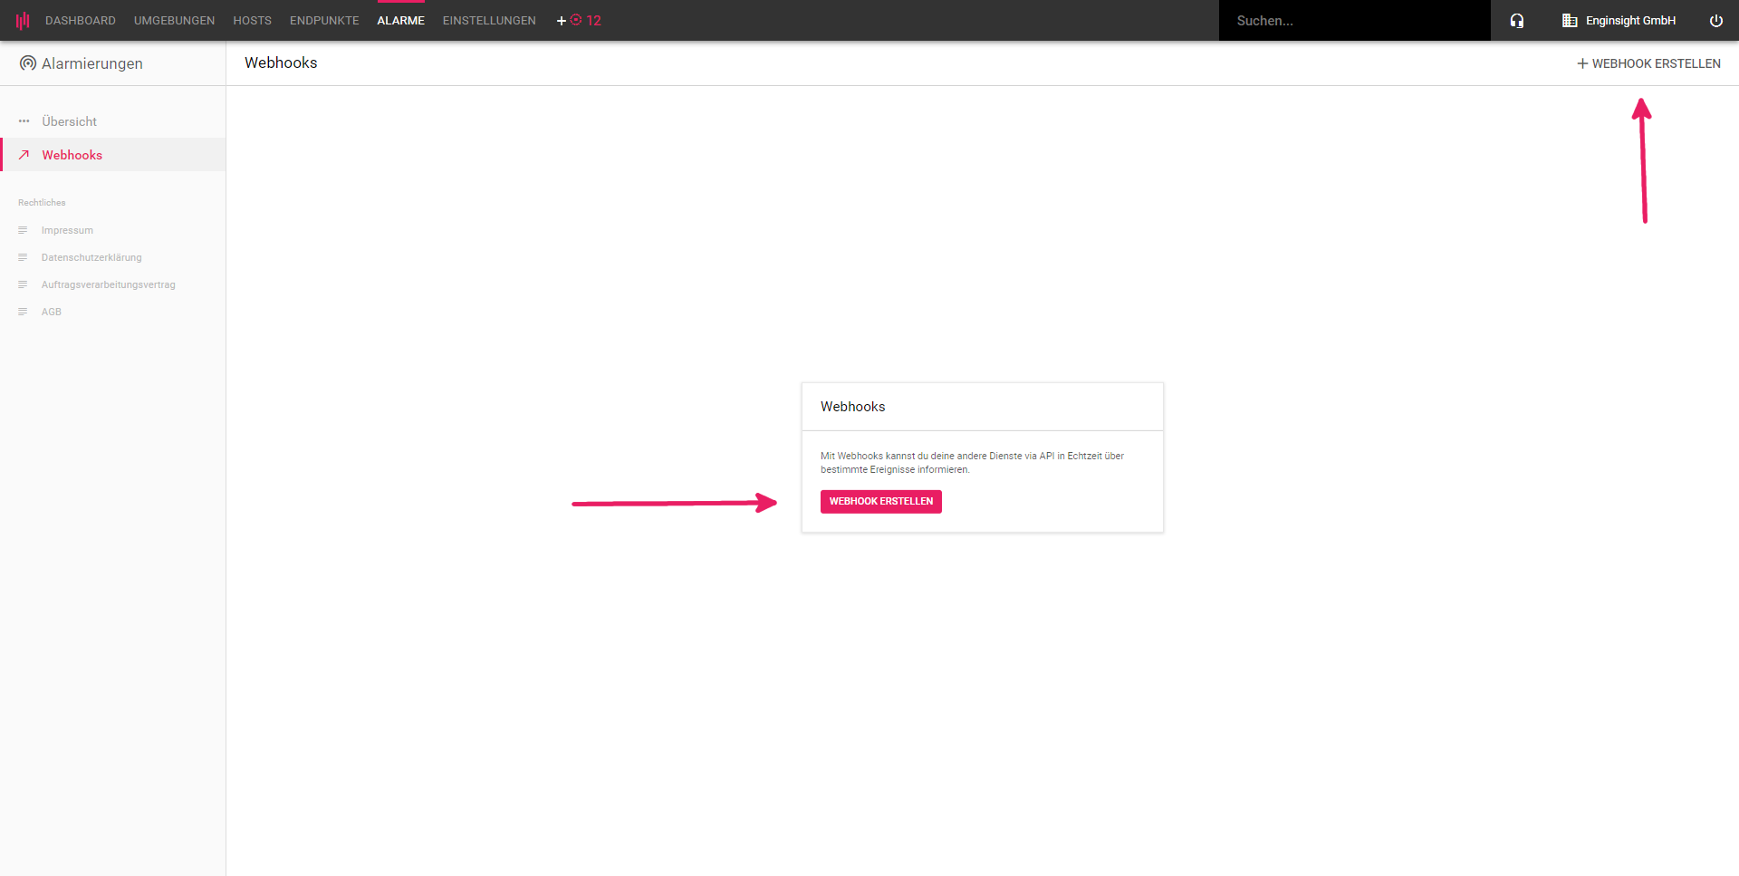Open the Datenschutzerklärung link

pos(91,257)
